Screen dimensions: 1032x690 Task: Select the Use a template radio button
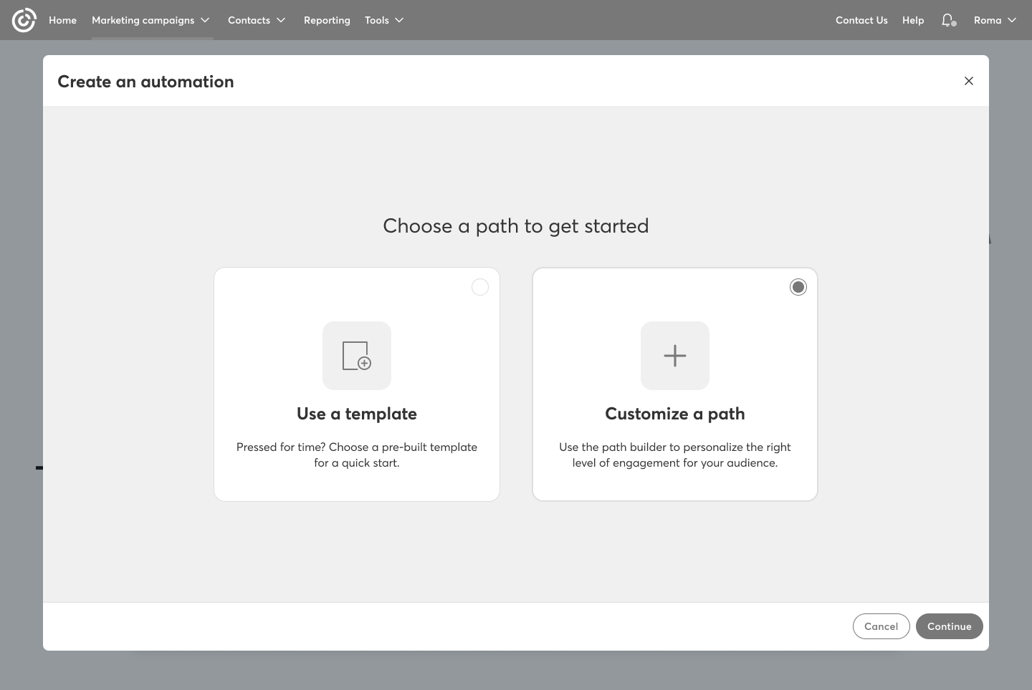480,287
